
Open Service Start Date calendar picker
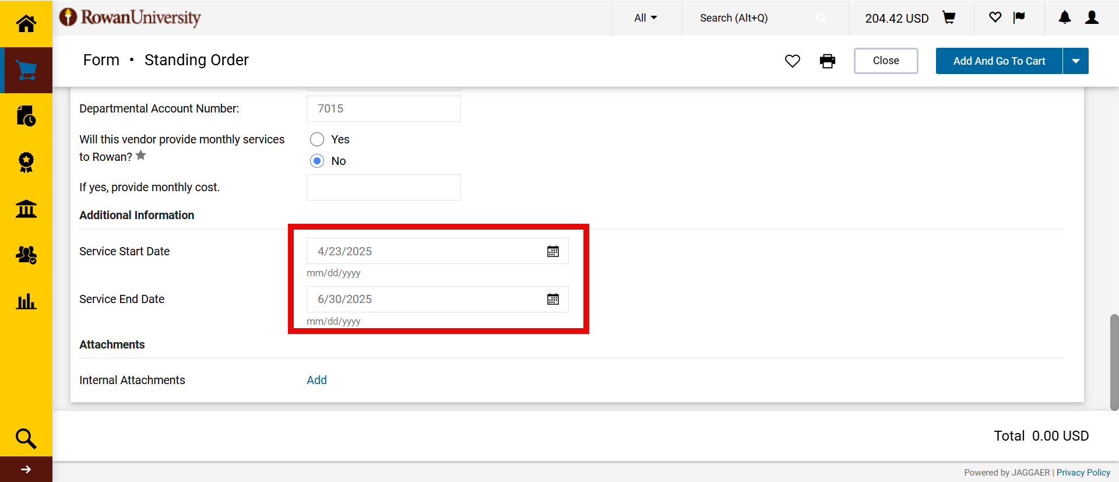(x=553, y=251)
